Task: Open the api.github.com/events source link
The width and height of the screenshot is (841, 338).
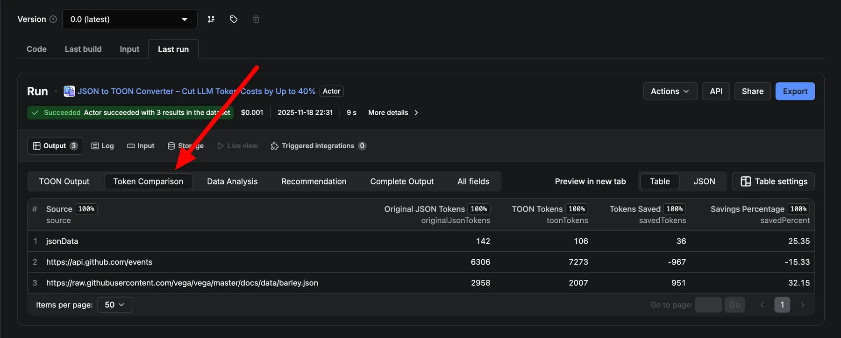Action: [x=99, y=262]
